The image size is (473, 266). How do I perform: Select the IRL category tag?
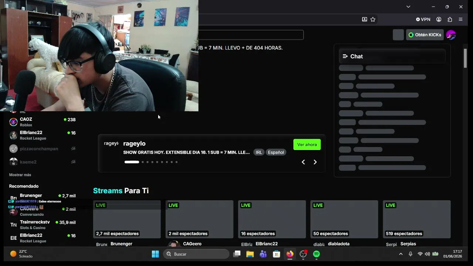point(259,152)
